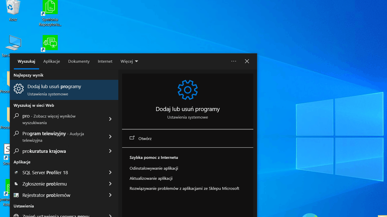Expand the Program telewizyjny result arrow

pyautogui.click(x=110, y=136)
